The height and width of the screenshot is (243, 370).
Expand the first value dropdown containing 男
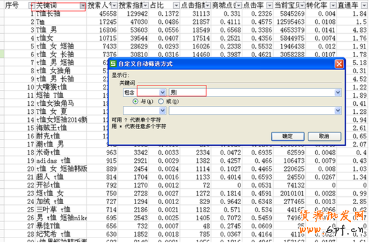coord(338,92)
